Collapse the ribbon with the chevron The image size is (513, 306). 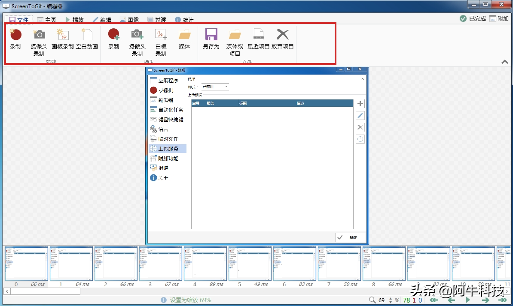click(505, 62)
